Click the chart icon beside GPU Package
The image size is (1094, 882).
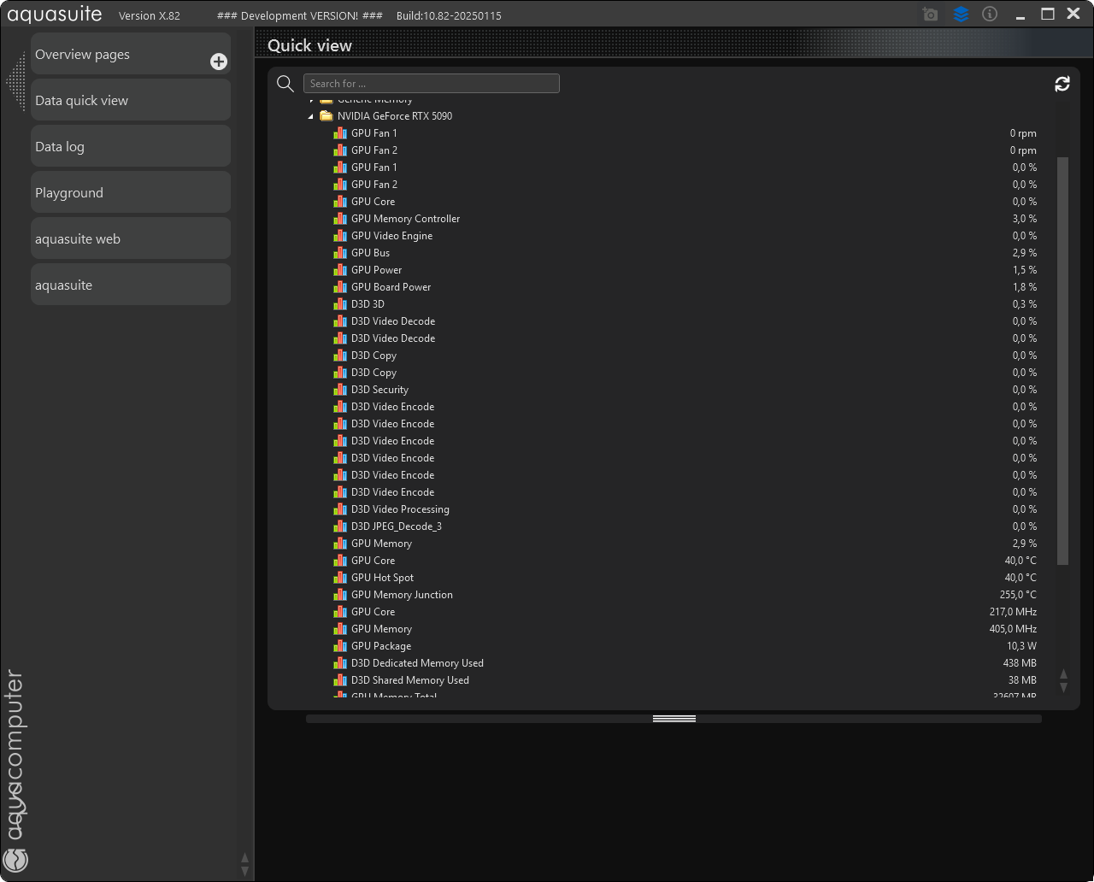click(340, 646)
